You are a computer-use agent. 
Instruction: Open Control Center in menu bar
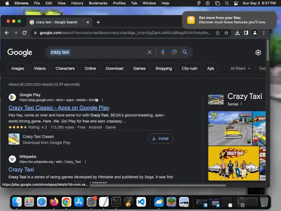[x=236, y=3]
